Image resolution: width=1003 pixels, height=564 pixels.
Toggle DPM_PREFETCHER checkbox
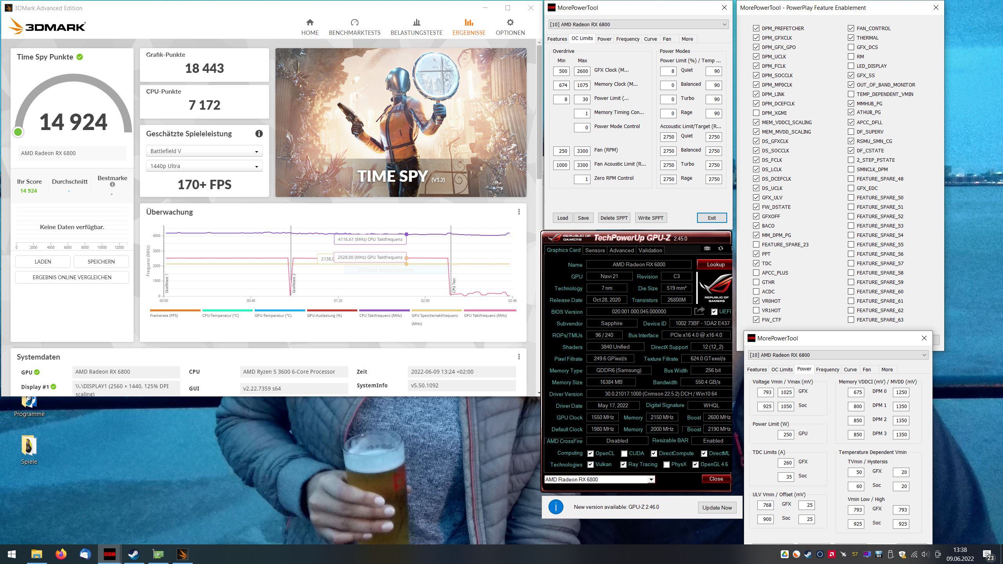tap(756, 28)
